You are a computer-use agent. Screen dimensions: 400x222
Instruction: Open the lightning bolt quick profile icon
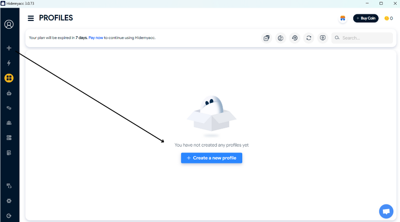9,63
